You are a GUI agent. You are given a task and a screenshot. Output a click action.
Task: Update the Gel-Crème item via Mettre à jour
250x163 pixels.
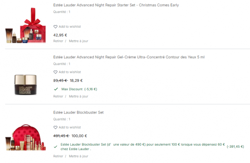pos(78,96)
